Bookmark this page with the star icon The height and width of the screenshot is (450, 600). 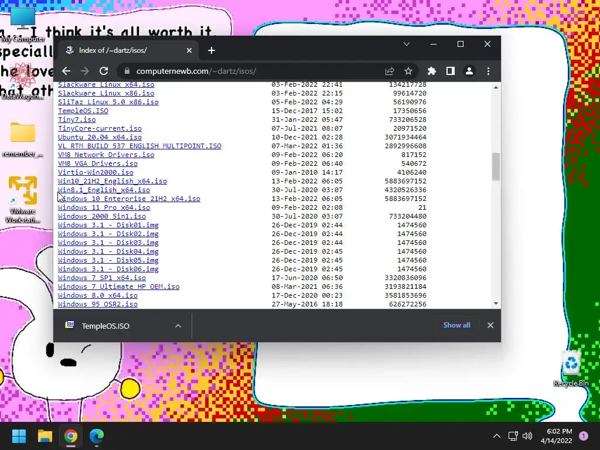click(408, 71)
